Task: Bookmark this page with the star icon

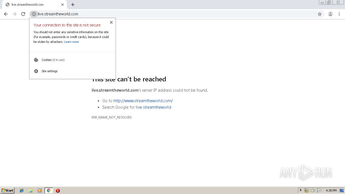Action: coord(320,14)
